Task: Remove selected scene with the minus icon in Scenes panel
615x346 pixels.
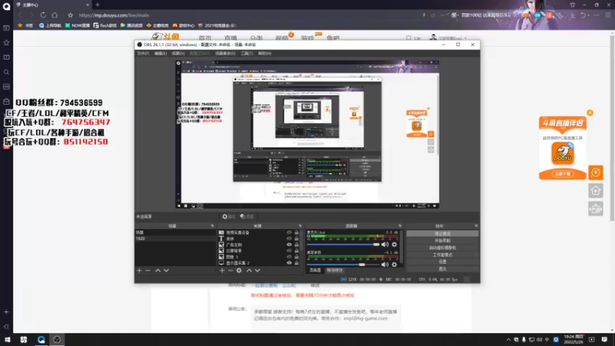Action: pyautogui.click(x=148, y=271)
